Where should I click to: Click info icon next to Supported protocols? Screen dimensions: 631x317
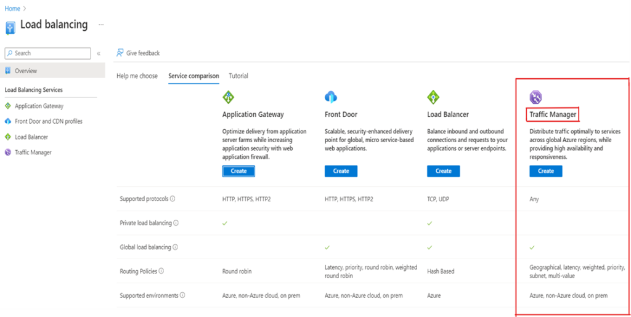tap(173, 199)
